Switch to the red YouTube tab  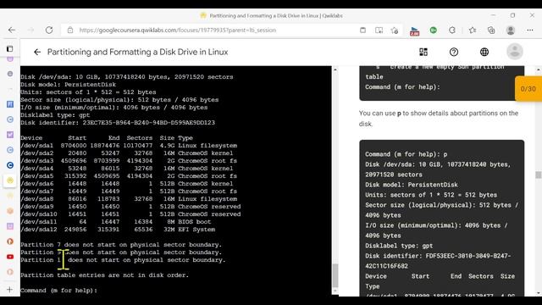[10, 257]
